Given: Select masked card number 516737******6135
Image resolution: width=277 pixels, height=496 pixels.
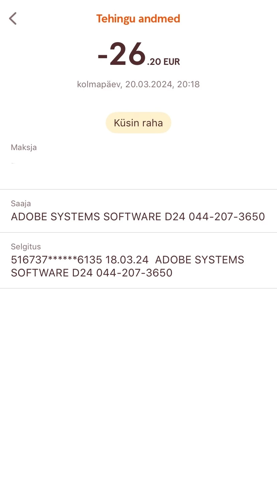Looking at the screenshot, I should coord(57,260).
